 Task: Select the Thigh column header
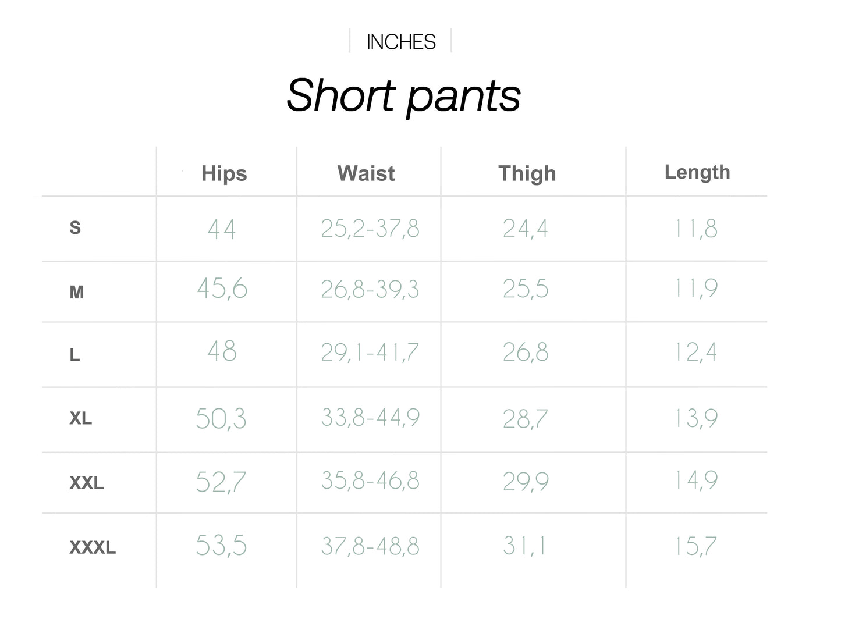[x=527, y=173]
